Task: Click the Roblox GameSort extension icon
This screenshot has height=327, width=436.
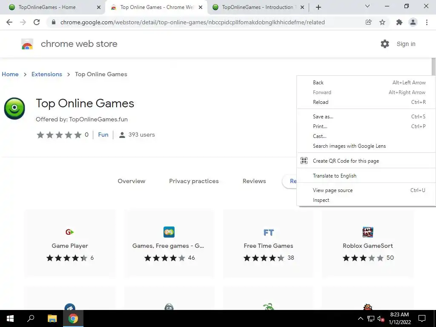Action: (368, 232)
